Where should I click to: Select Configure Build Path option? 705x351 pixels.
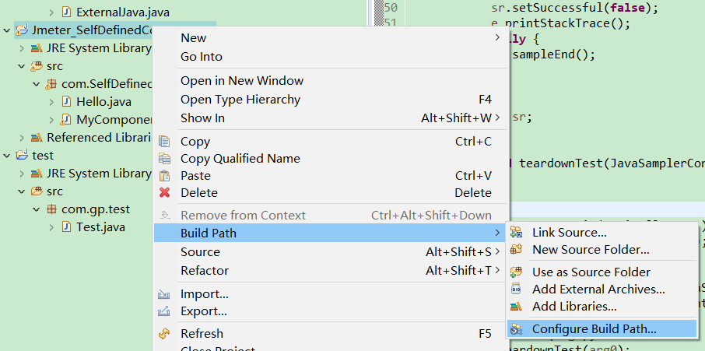point(594,329)
